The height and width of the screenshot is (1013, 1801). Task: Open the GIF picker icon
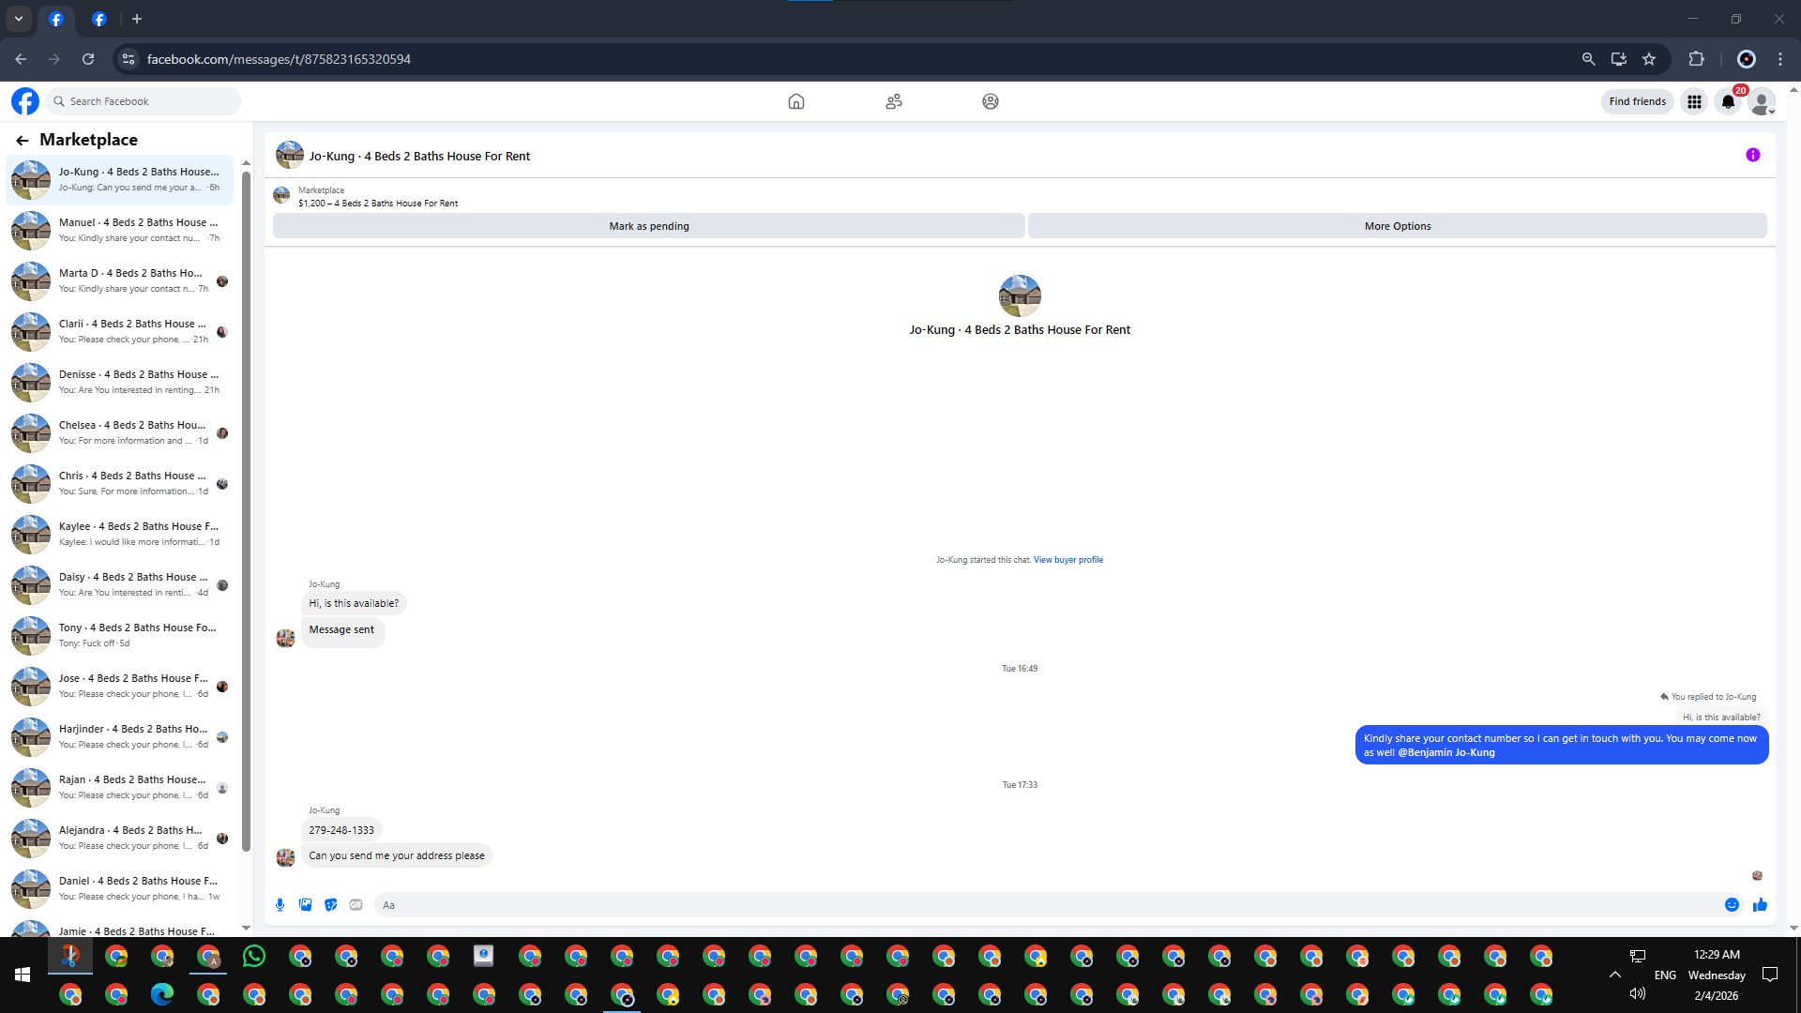tap(356, 905)
